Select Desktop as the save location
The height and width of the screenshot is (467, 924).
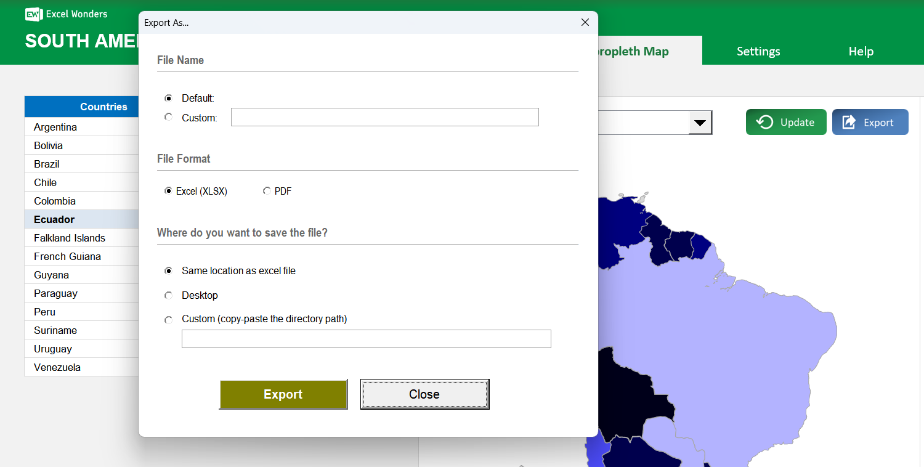(168, 295)
